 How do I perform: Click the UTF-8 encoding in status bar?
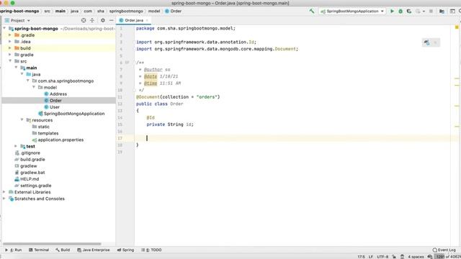382,257
